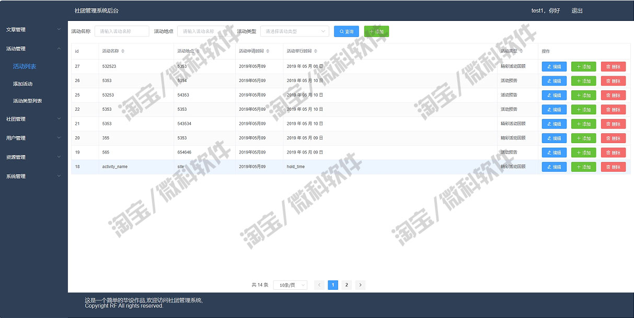Delete the activity with id 22
Viewport: 634px width, 318px height.
(x=613, y=110)
